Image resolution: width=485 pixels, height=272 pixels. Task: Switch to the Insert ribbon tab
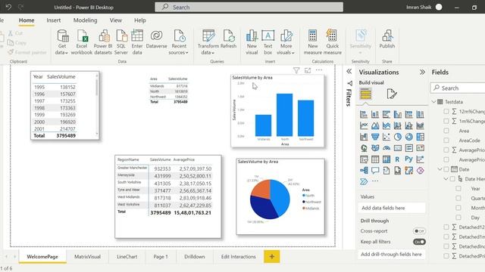[54, 20]
